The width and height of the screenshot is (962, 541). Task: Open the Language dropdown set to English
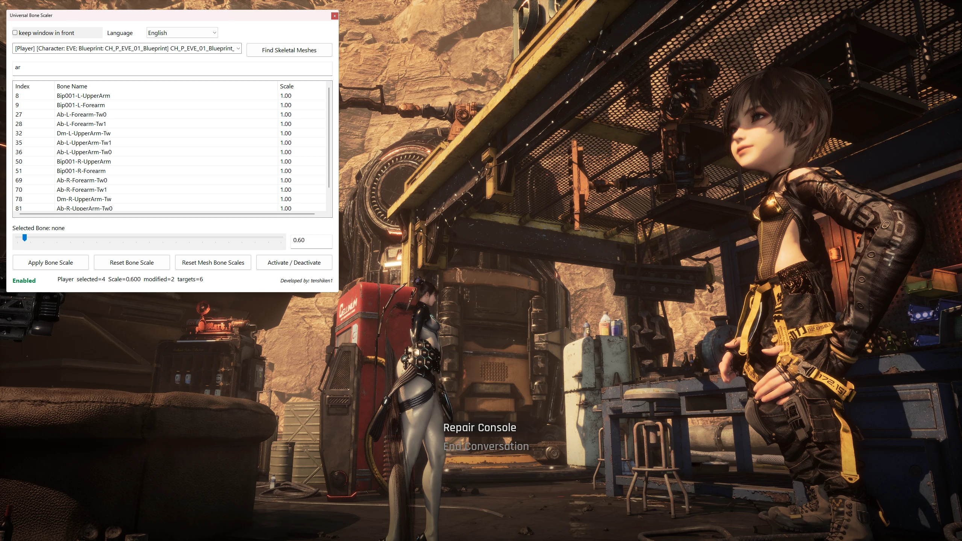click(182, 33)
